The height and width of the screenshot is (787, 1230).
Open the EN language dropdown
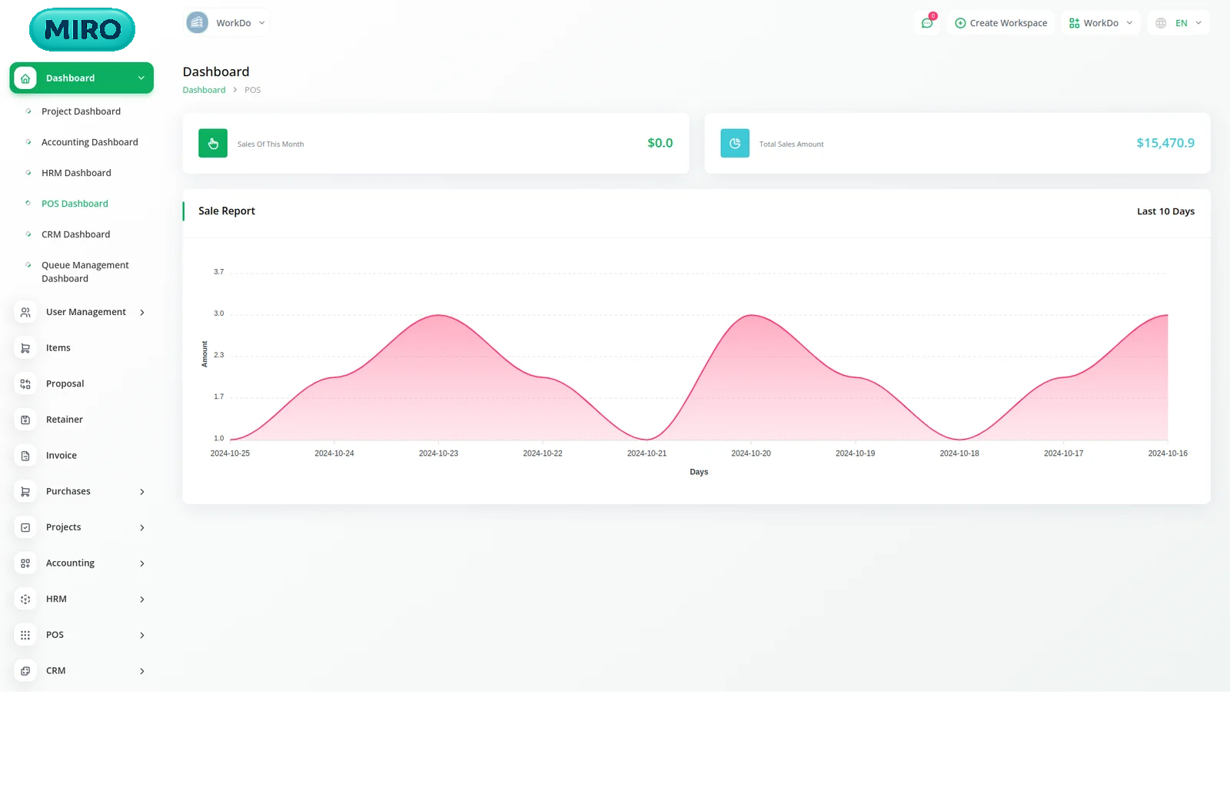[x=1179, y=23]
